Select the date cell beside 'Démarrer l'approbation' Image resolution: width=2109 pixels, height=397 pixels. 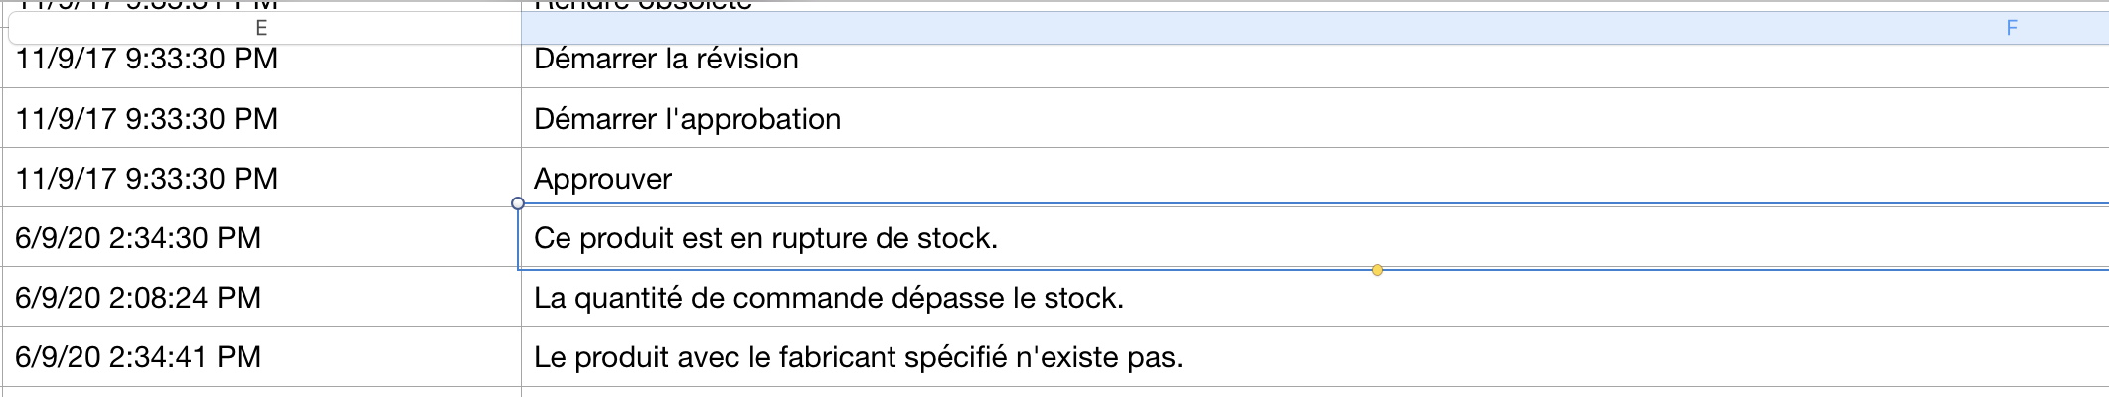point(261,118)
